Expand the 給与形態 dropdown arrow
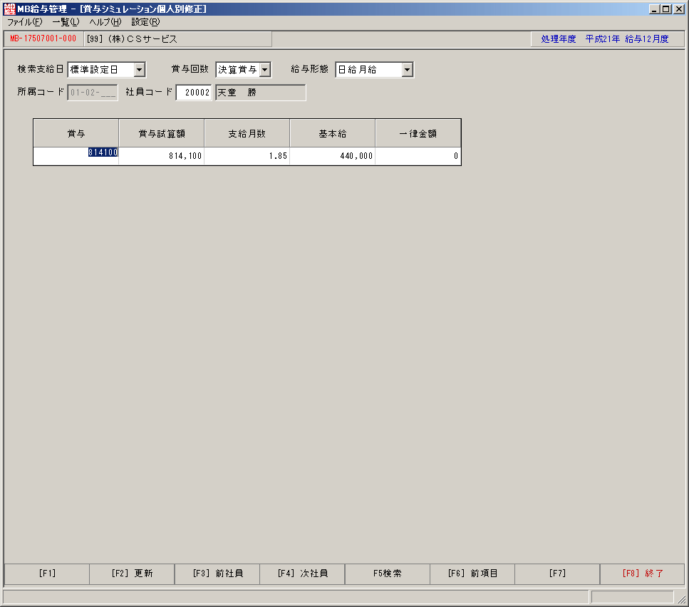This screenshot has width=689, height=607. 408,70
